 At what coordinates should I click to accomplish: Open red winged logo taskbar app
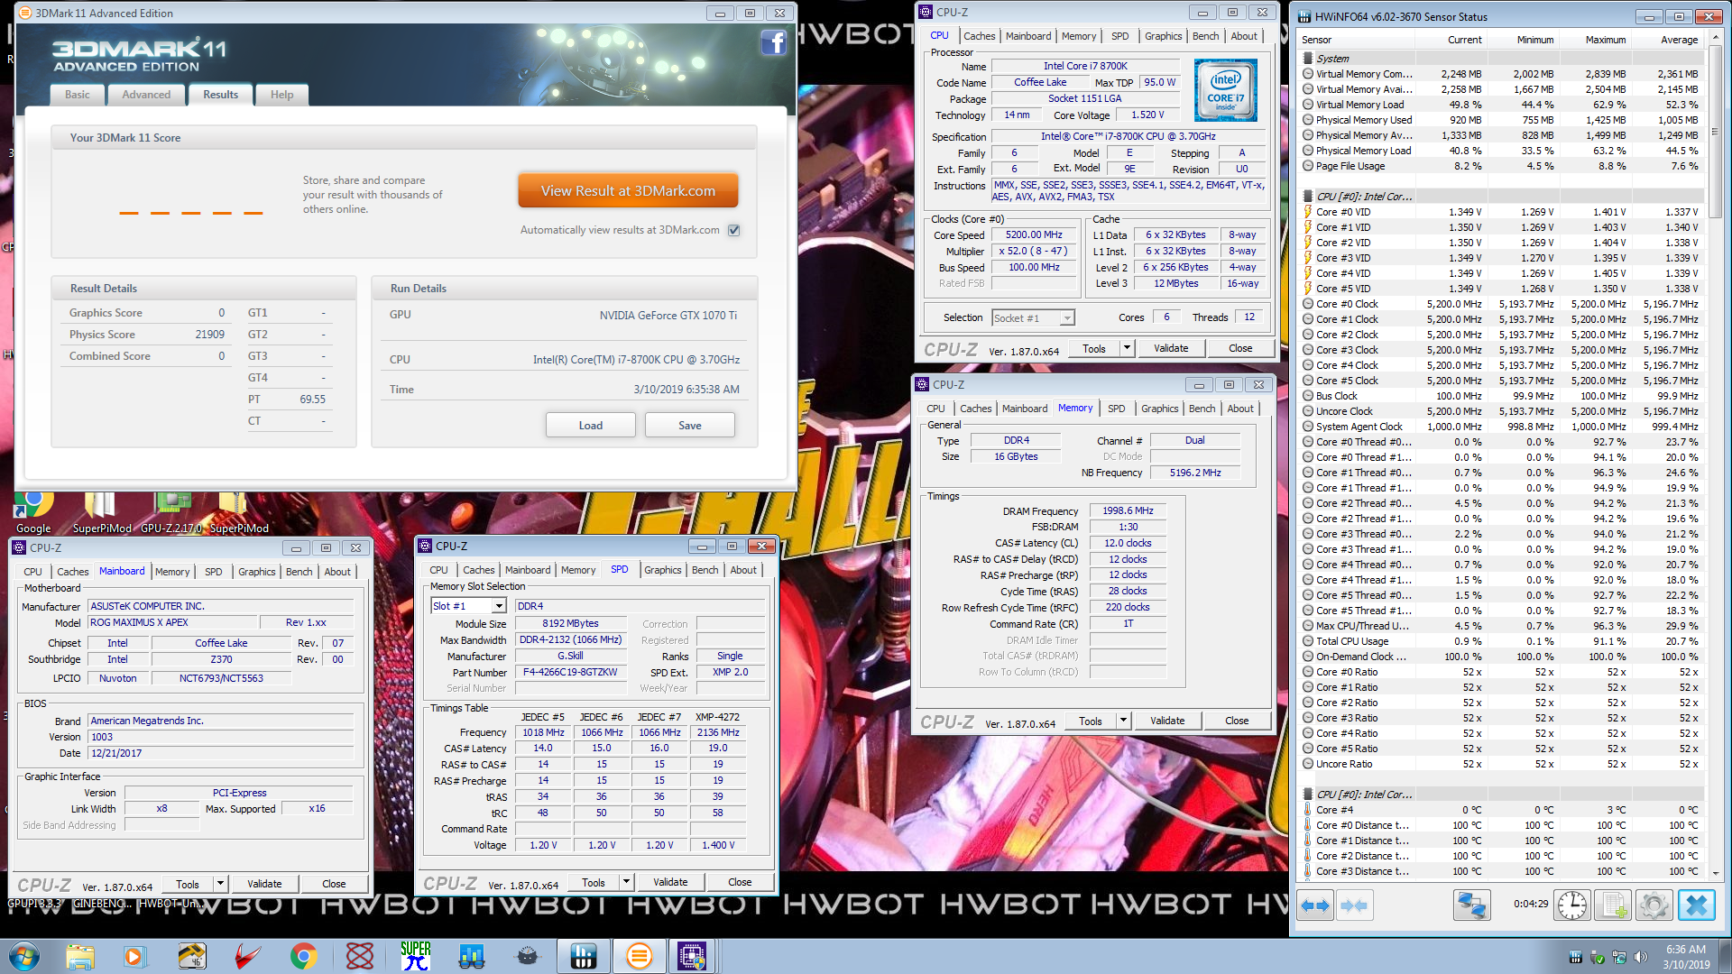pyautogui.click(x=247, y=956)
